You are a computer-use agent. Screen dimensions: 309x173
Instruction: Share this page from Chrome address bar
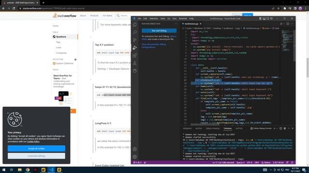[273, 9]
